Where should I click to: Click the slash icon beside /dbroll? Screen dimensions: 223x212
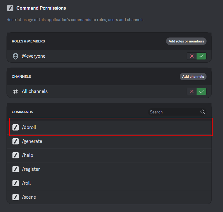(15, 127)
